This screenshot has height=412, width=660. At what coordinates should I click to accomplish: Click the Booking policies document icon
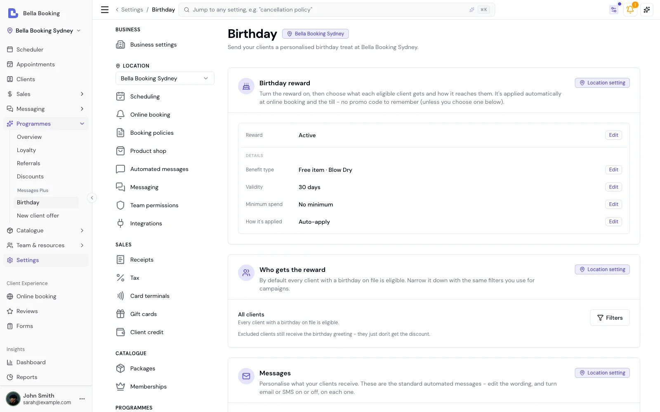(x=120, y=133)
